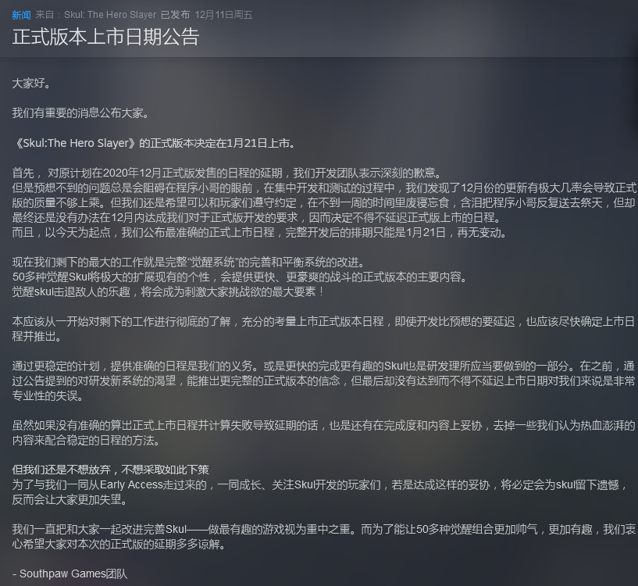Click the paragraph beginning 本应该从一开始
638x586 pixels.
[324, 329]
